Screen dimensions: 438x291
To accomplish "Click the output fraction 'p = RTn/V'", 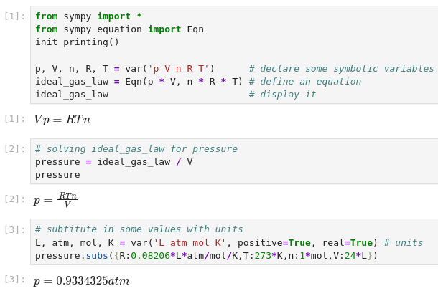I will tap(55, 200).
